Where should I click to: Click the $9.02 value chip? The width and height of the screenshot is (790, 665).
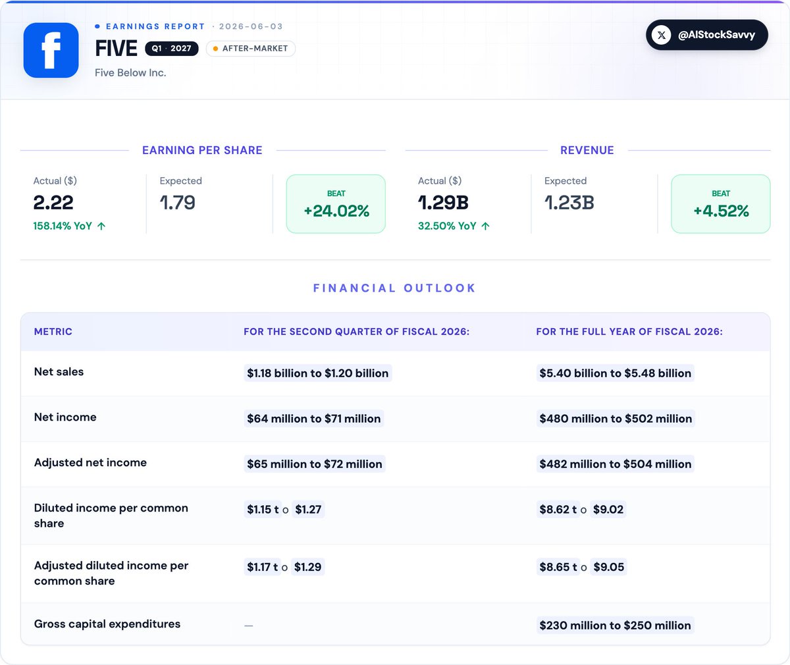coord(608,510)
